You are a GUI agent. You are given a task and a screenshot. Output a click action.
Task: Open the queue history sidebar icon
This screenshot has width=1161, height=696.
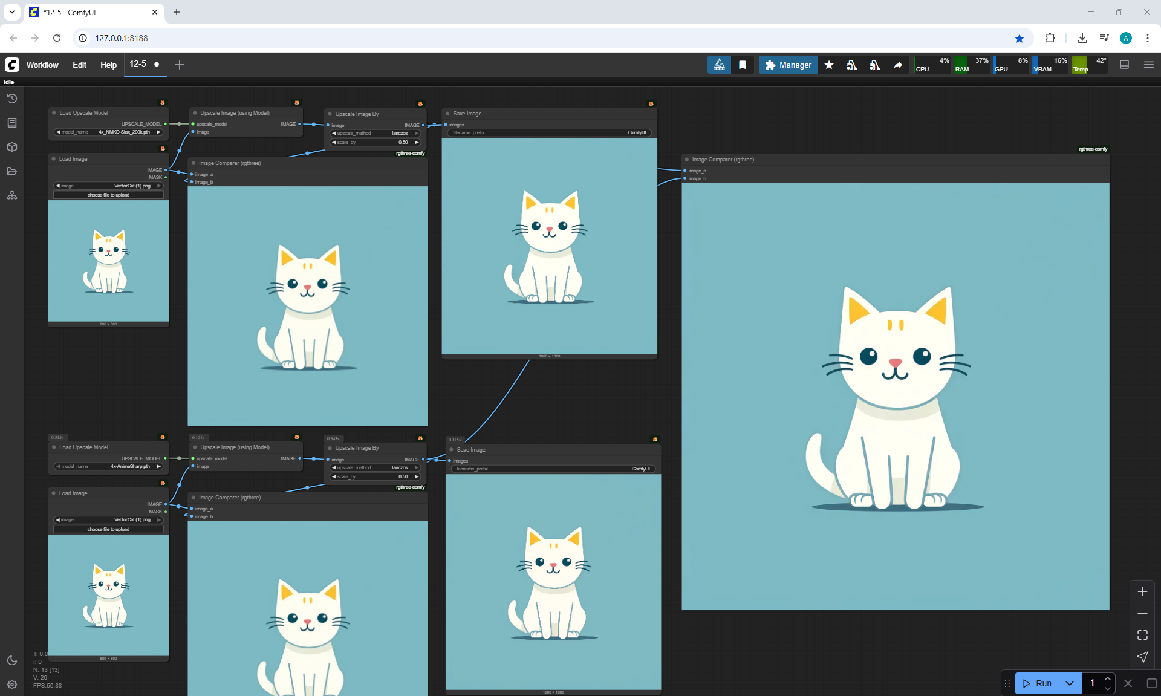(x=12, y=99)
